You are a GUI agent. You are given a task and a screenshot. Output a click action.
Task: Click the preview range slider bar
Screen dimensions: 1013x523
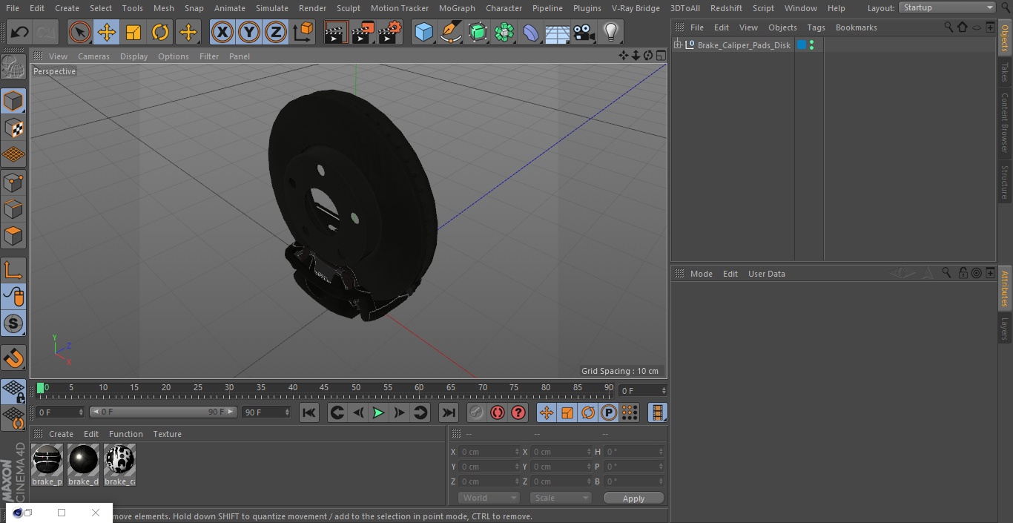coord(163,412)
